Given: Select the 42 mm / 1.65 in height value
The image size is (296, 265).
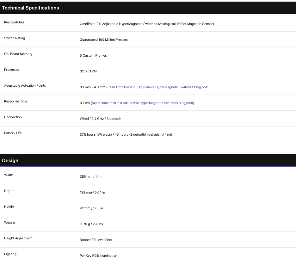Looking at the screenshot, I should click(91, 208).
